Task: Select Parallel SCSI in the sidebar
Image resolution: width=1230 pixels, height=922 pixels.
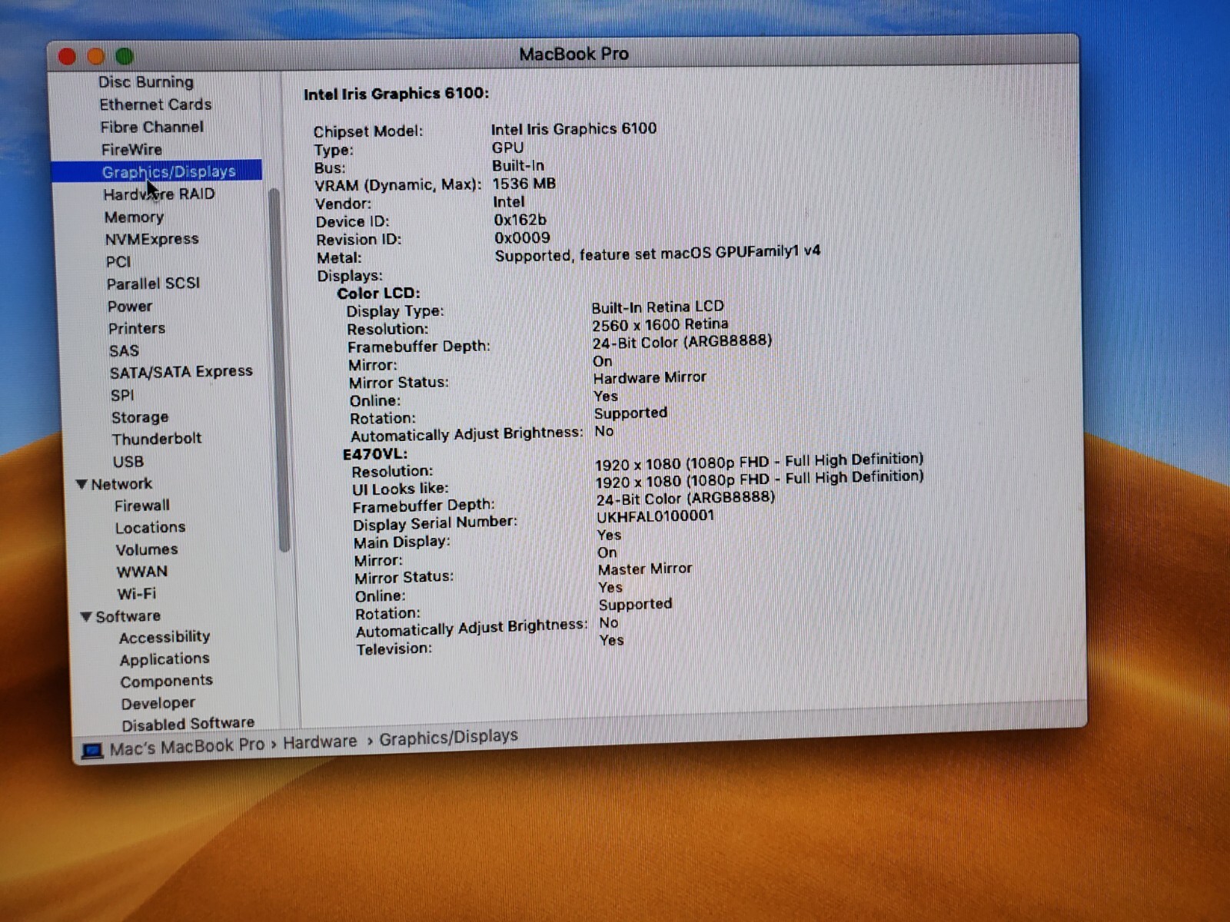Action: [x=153, y=284]
